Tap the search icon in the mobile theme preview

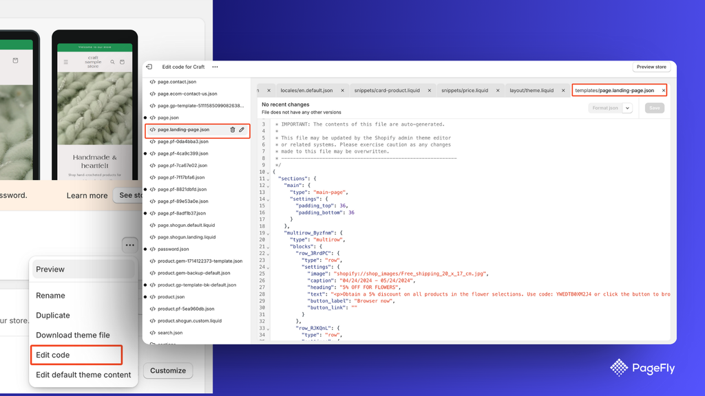click(112, 62)
